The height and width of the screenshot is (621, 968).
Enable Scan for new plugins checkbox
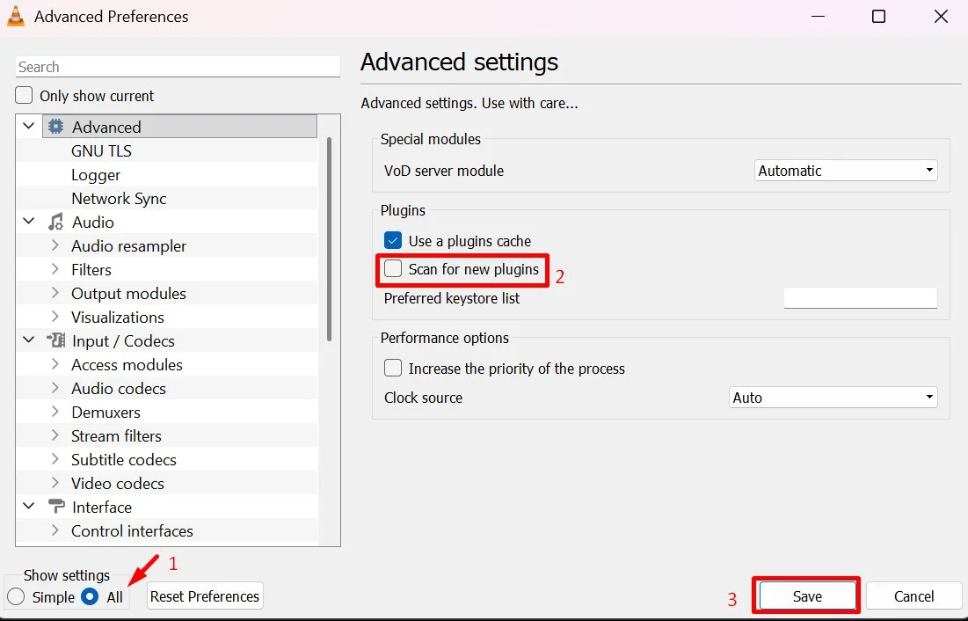pyautogui.click(x=393, y=269)
